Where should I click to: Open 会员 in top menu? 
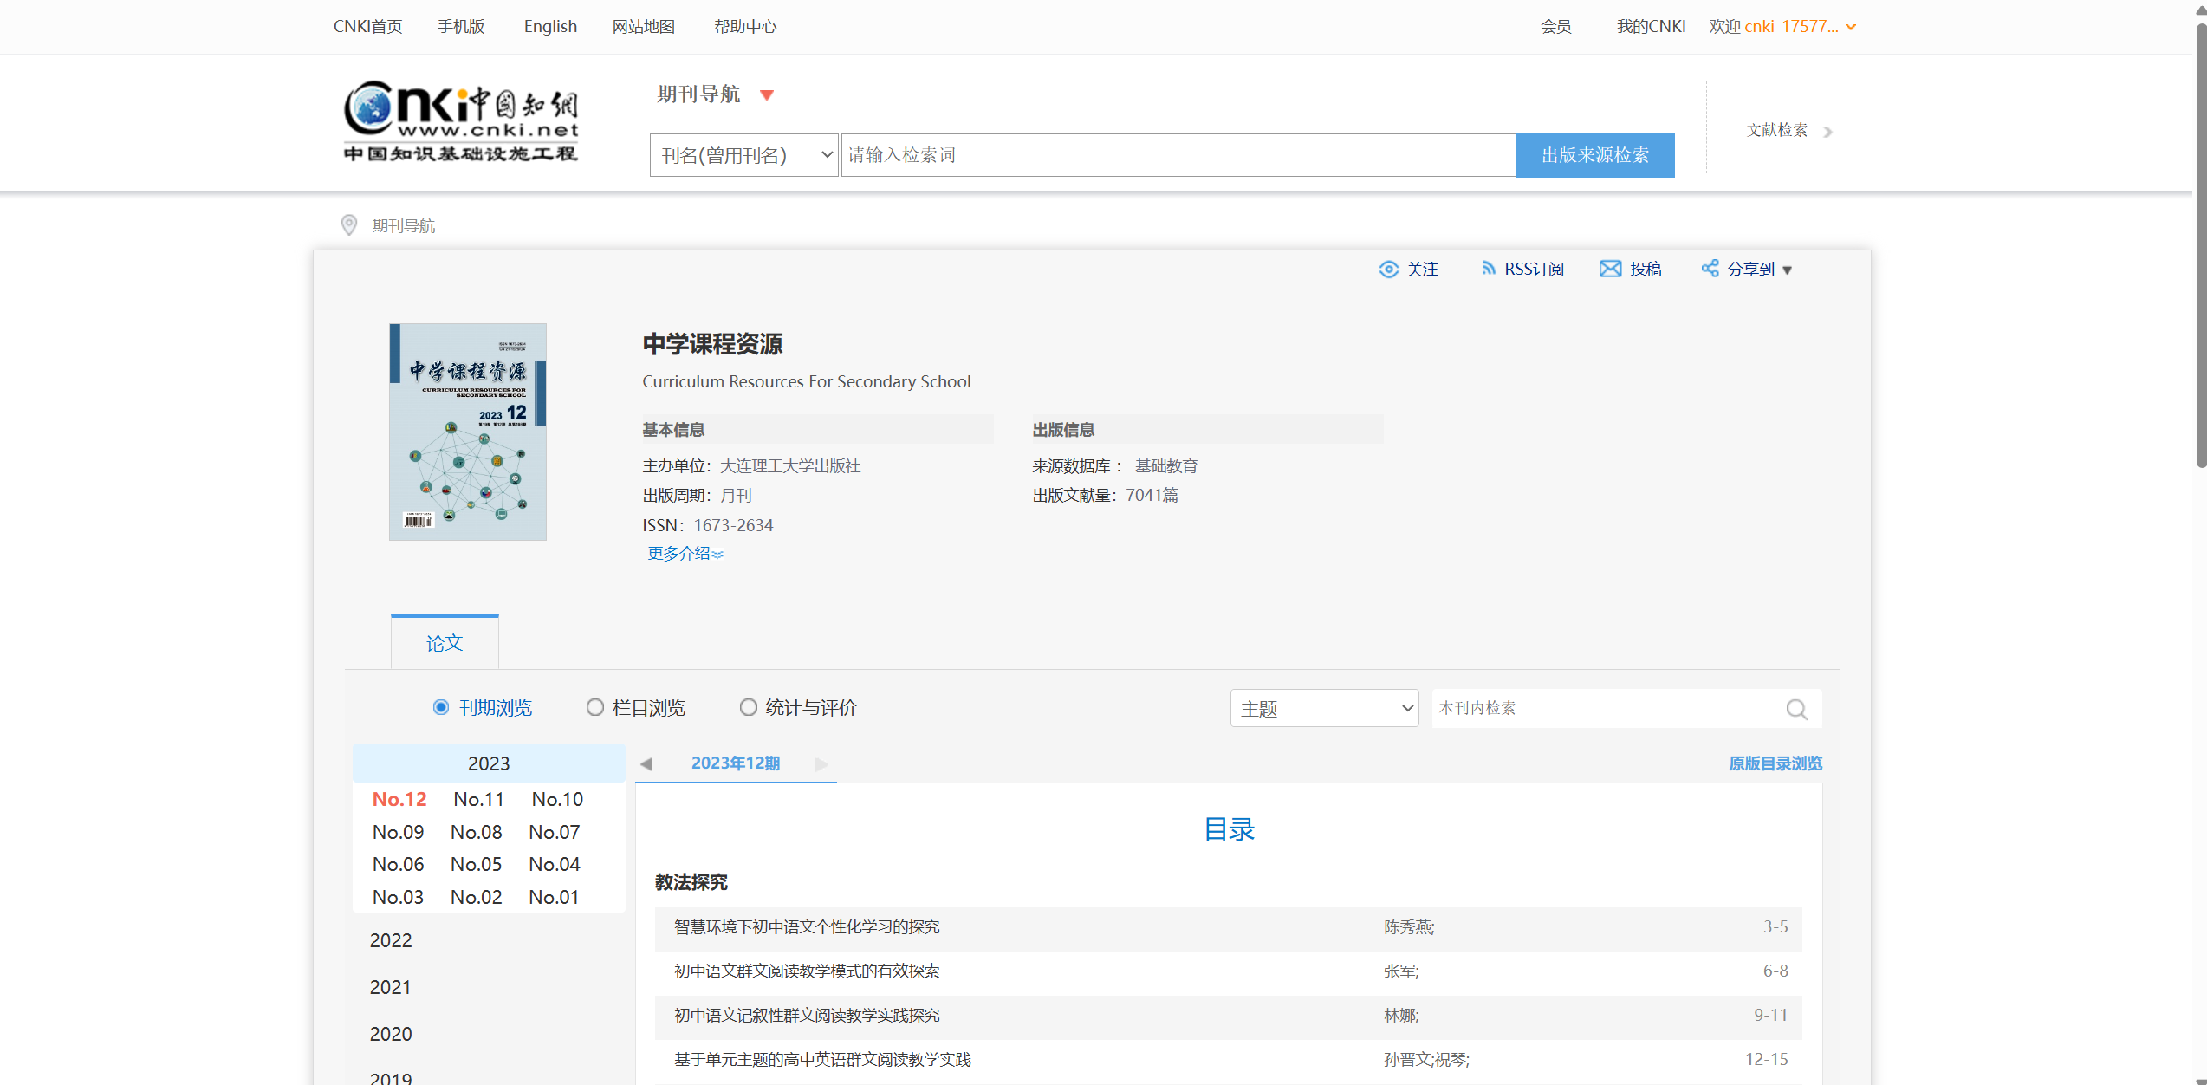coord(1556,27)
